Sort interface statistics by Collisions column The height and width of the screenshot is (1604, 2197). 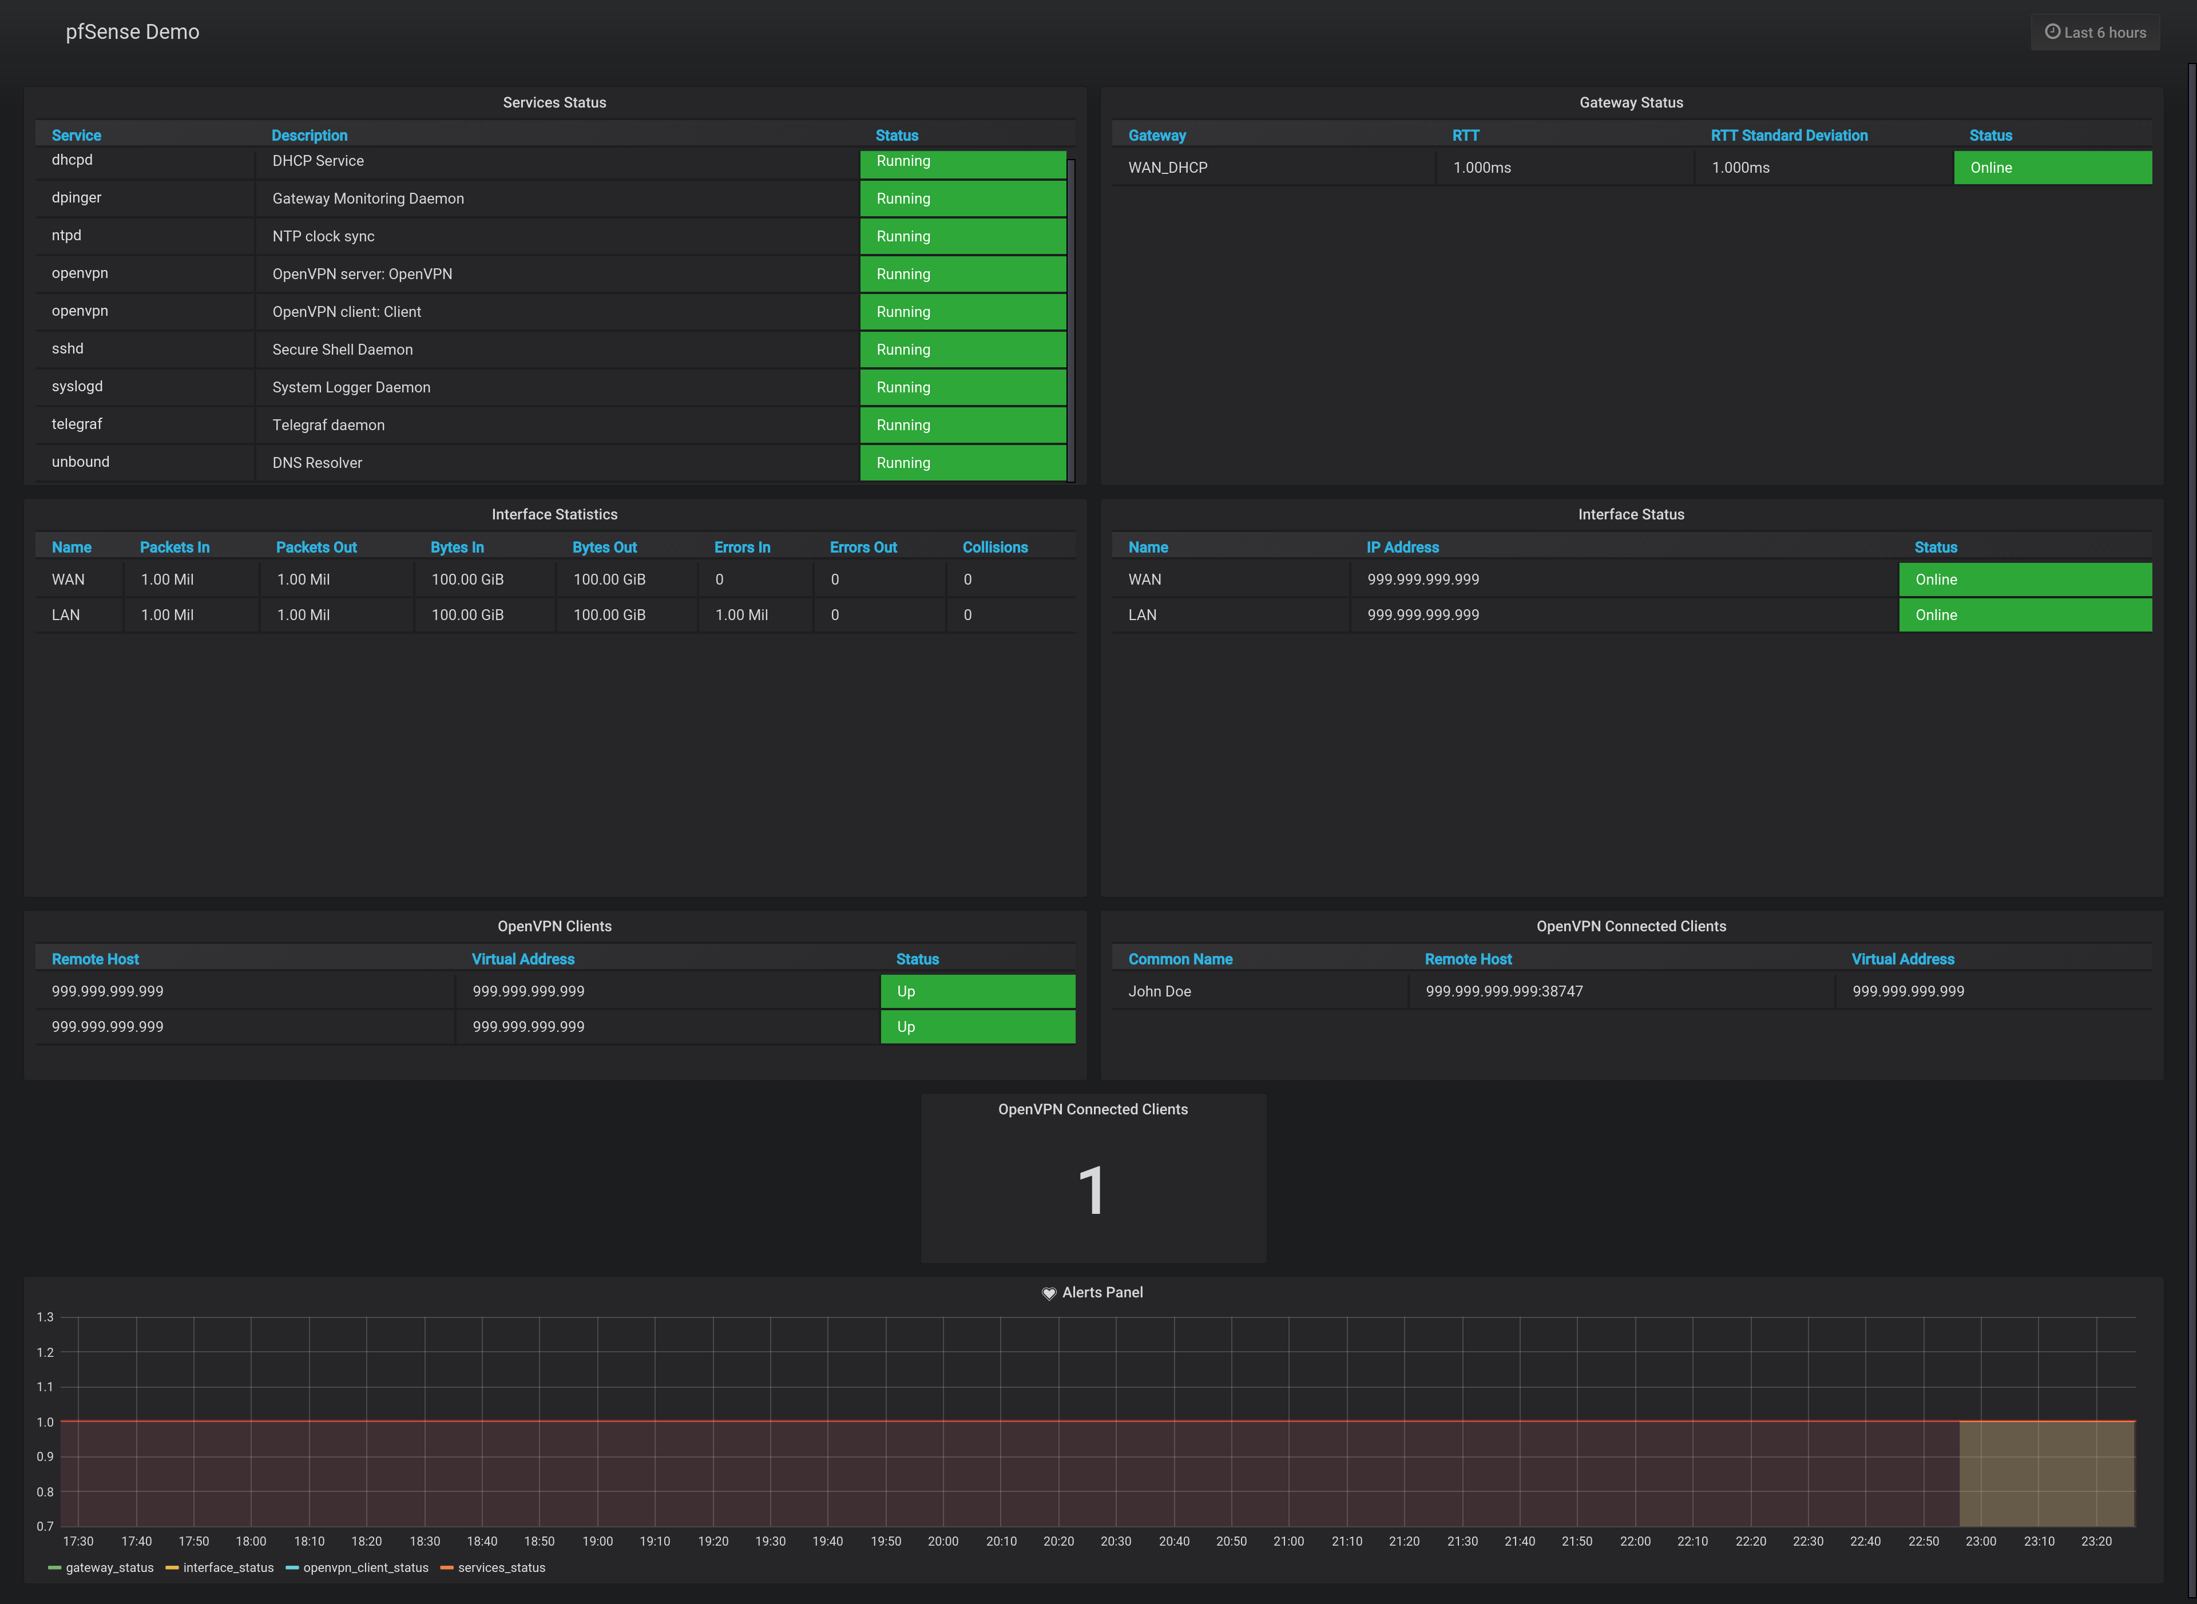(x=994, y=547)
